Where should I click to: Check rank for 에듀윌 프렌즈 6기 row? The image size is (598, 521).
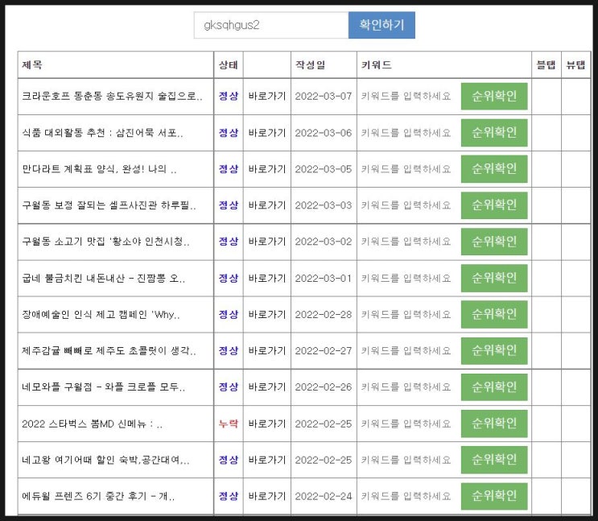494,496
